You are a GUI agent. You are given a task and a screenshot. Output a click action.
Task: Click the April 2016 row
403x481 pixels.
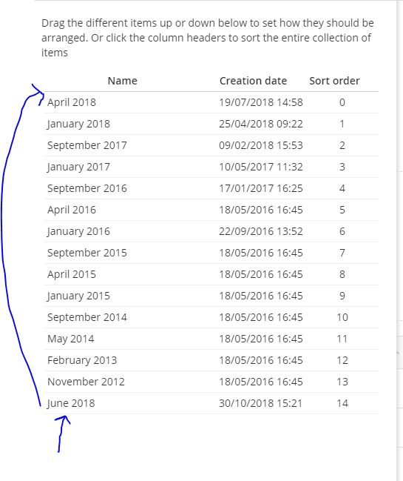(211, 210)
